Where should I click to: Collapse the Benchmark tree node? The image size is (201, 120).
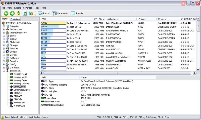4,71
